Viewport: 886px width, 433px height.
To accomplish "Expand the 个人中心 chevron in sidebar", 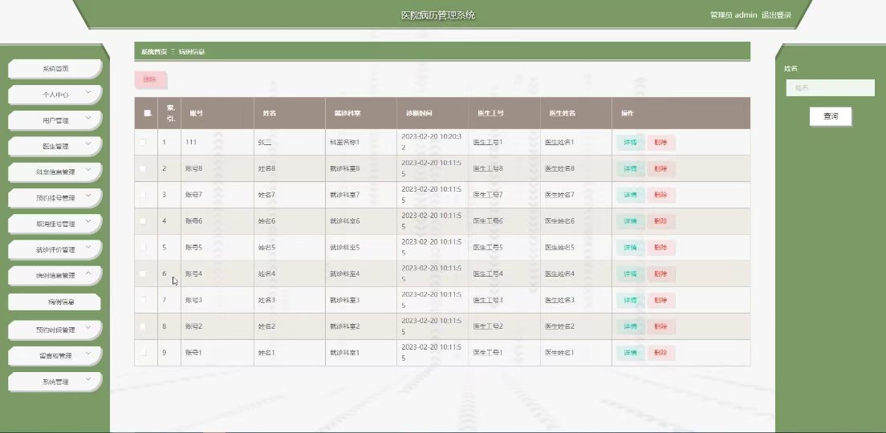I will 88,92.
